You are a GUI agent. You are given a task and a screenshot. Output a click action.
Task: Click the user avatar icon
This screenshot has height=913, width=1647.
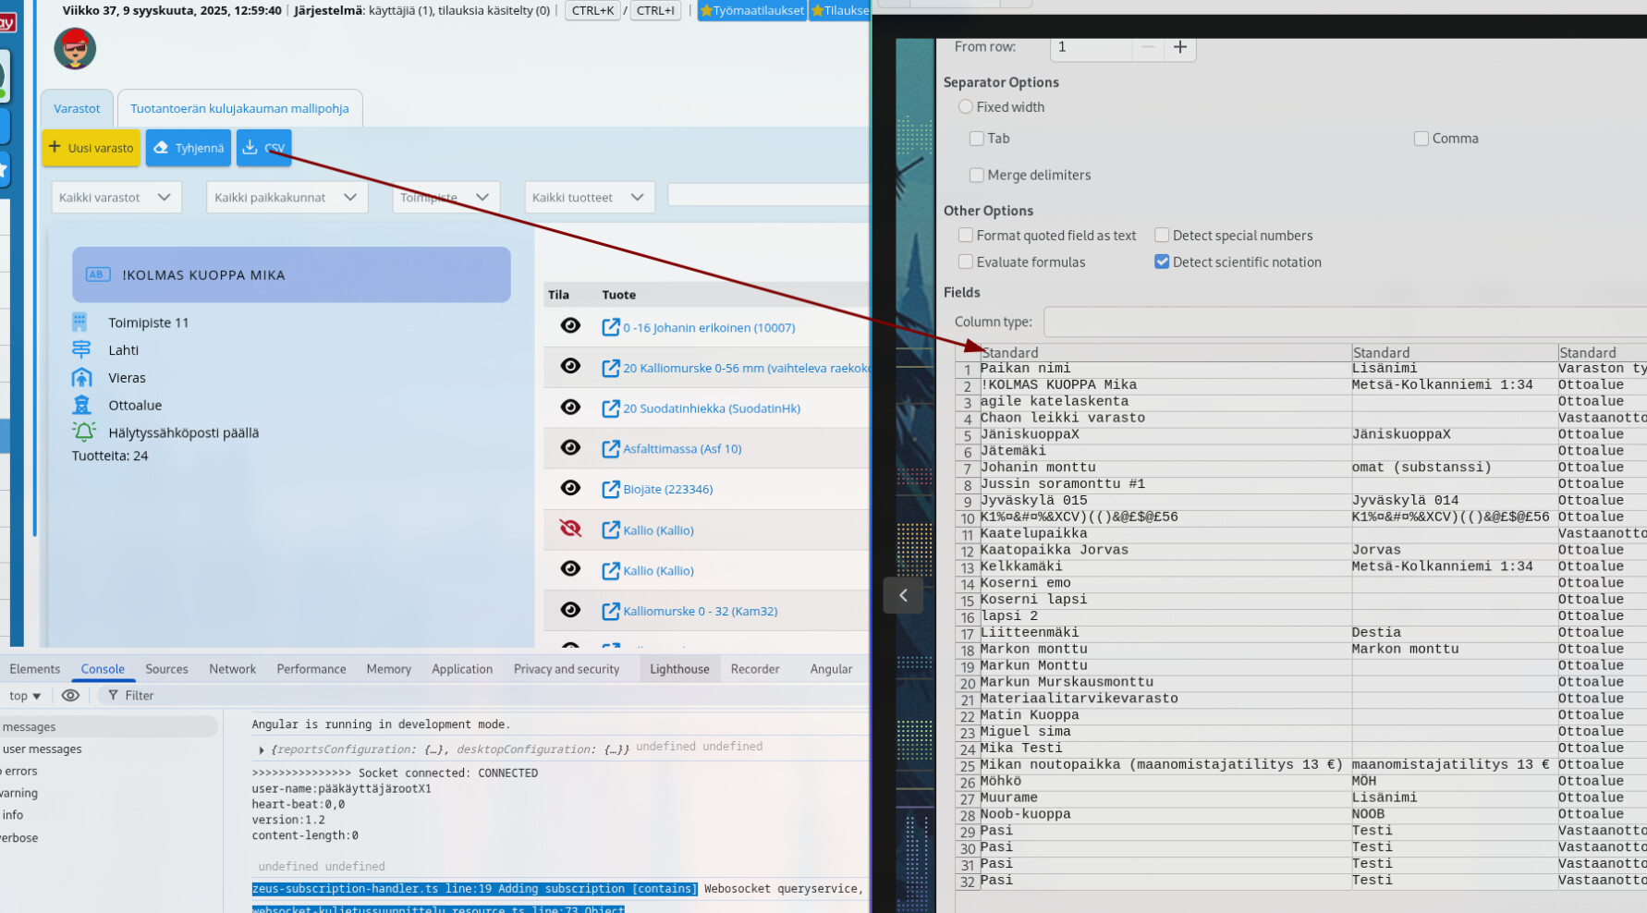pos(75,49)
